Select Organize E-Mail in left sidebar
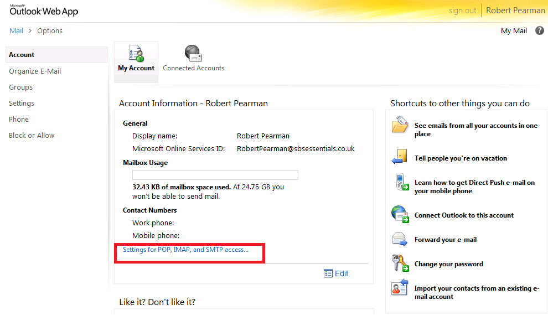Screen dimensions: 548x315 pos(35,71)
